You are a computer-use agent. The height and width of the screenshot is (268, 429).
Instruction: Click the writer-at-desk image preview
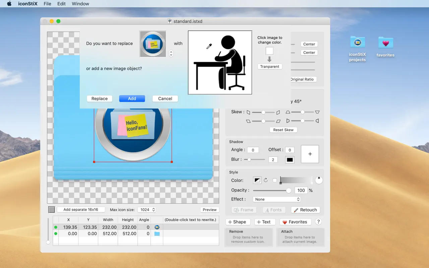pyautogui.click(x=220, y=62)
